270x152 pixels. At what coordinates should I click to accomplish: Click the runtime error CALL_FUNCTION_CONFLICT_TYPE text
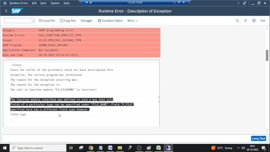click(60, 35)
